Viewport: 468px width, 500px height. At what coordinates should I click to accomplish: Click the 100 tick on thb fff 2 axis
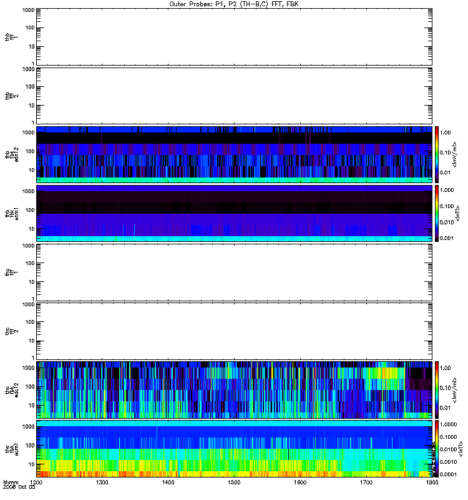coord(30,87)
